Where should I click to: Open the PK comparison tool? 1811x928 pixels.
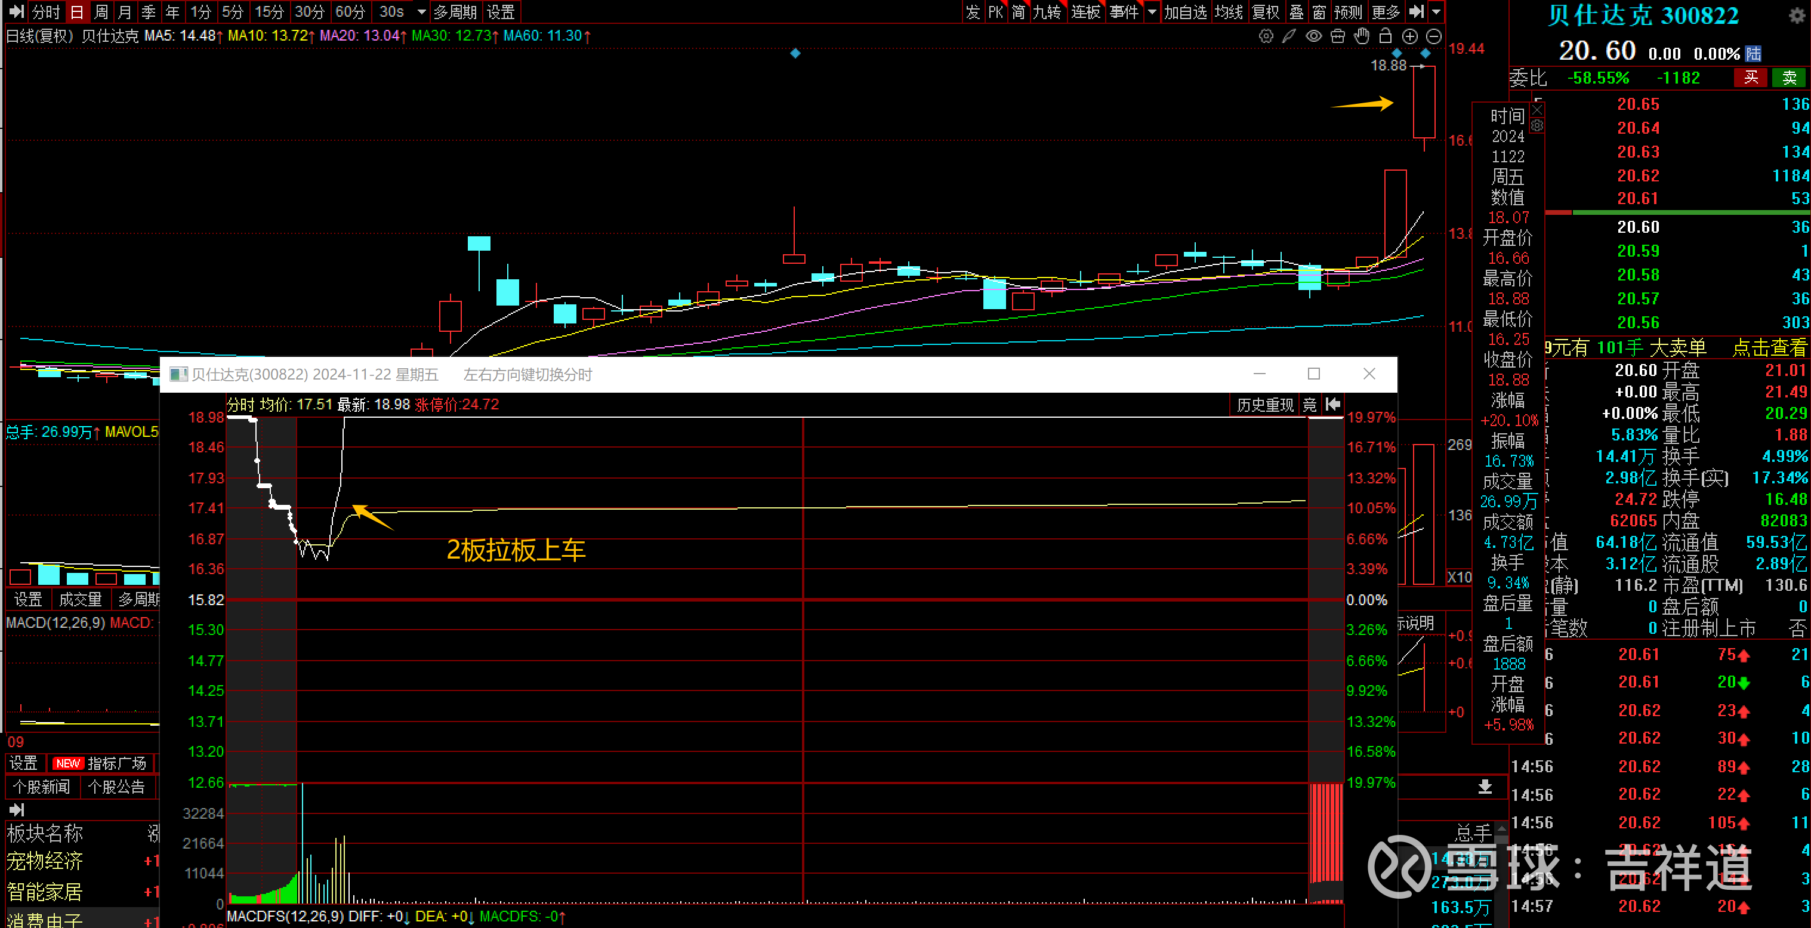coord(995,12)
